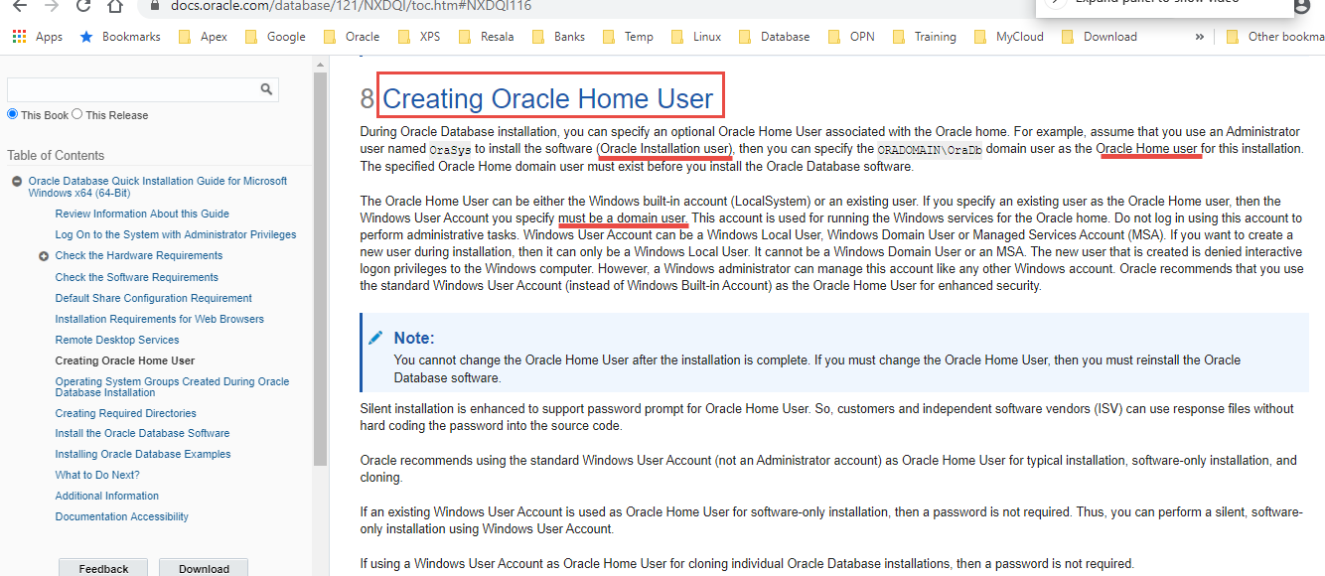Select the This Release radio button
The image size is (1325, 576).
click(x=77, y=114)
